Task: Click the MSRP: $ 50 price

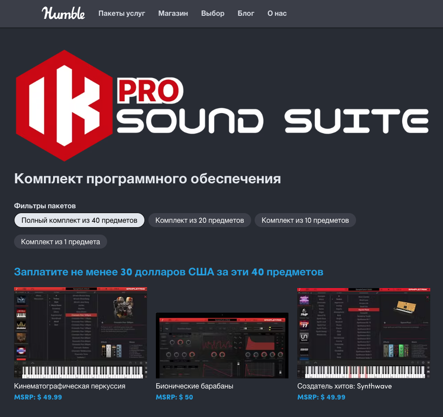Action: click(174, 397)
